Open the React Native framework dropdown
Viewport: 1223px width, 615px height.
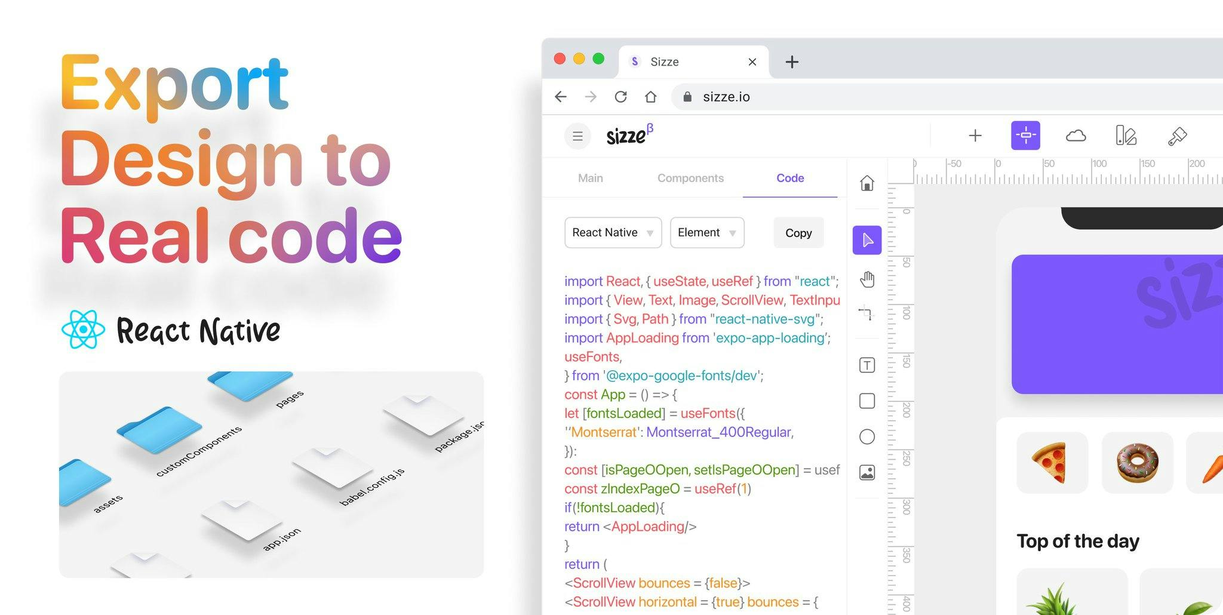[x=613, y=232]
